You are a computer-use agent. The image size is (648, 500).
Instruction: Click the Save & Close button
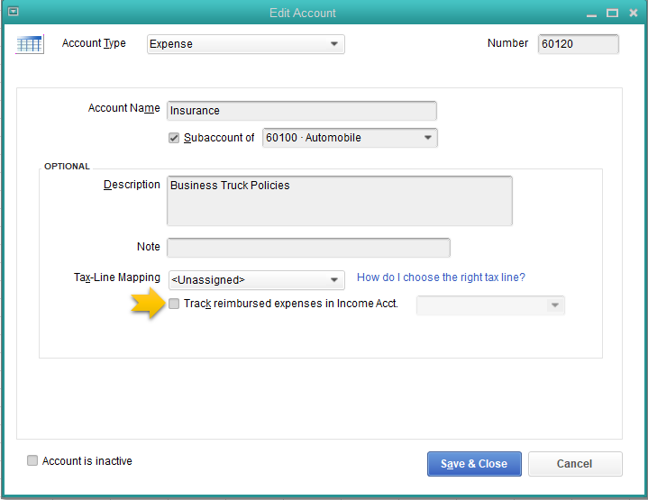[x=474, y=464]
